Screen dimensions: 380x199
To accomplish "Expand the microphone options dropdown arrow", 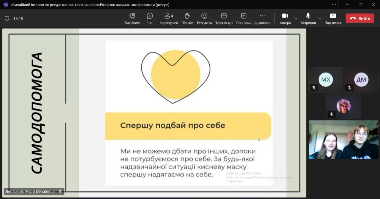I will coord(319,18).
